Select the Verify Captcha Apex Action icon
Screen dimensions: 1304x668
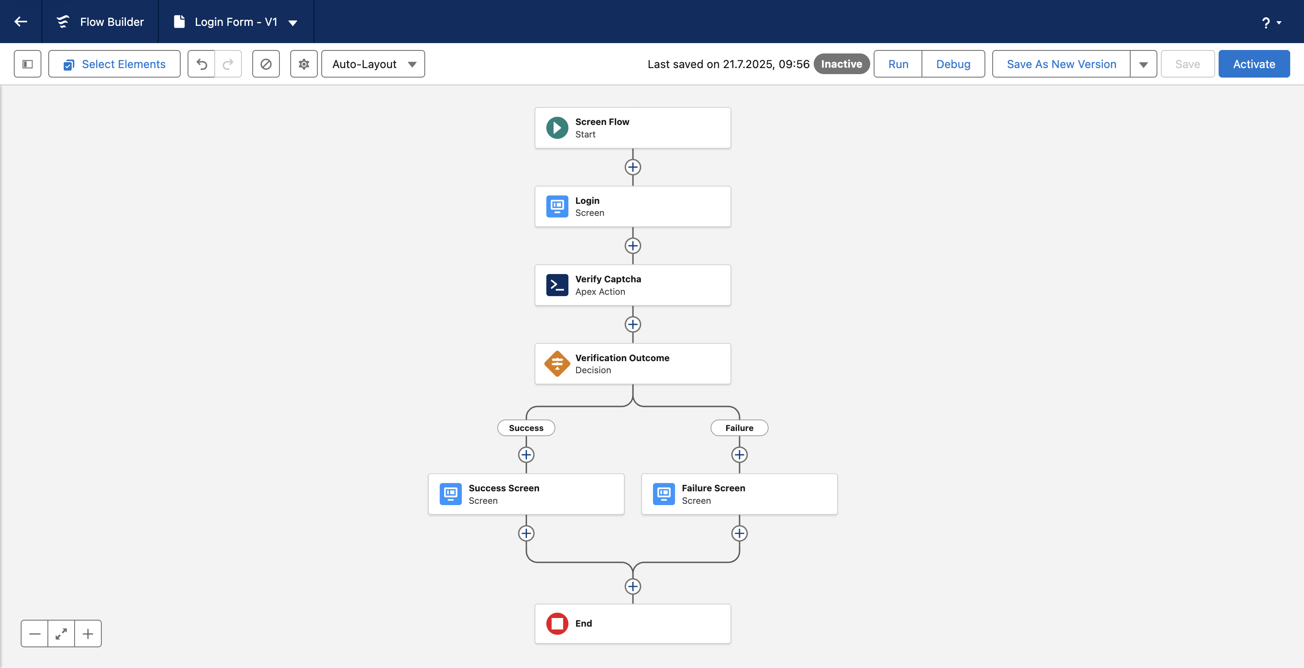(x=557, y=285)
